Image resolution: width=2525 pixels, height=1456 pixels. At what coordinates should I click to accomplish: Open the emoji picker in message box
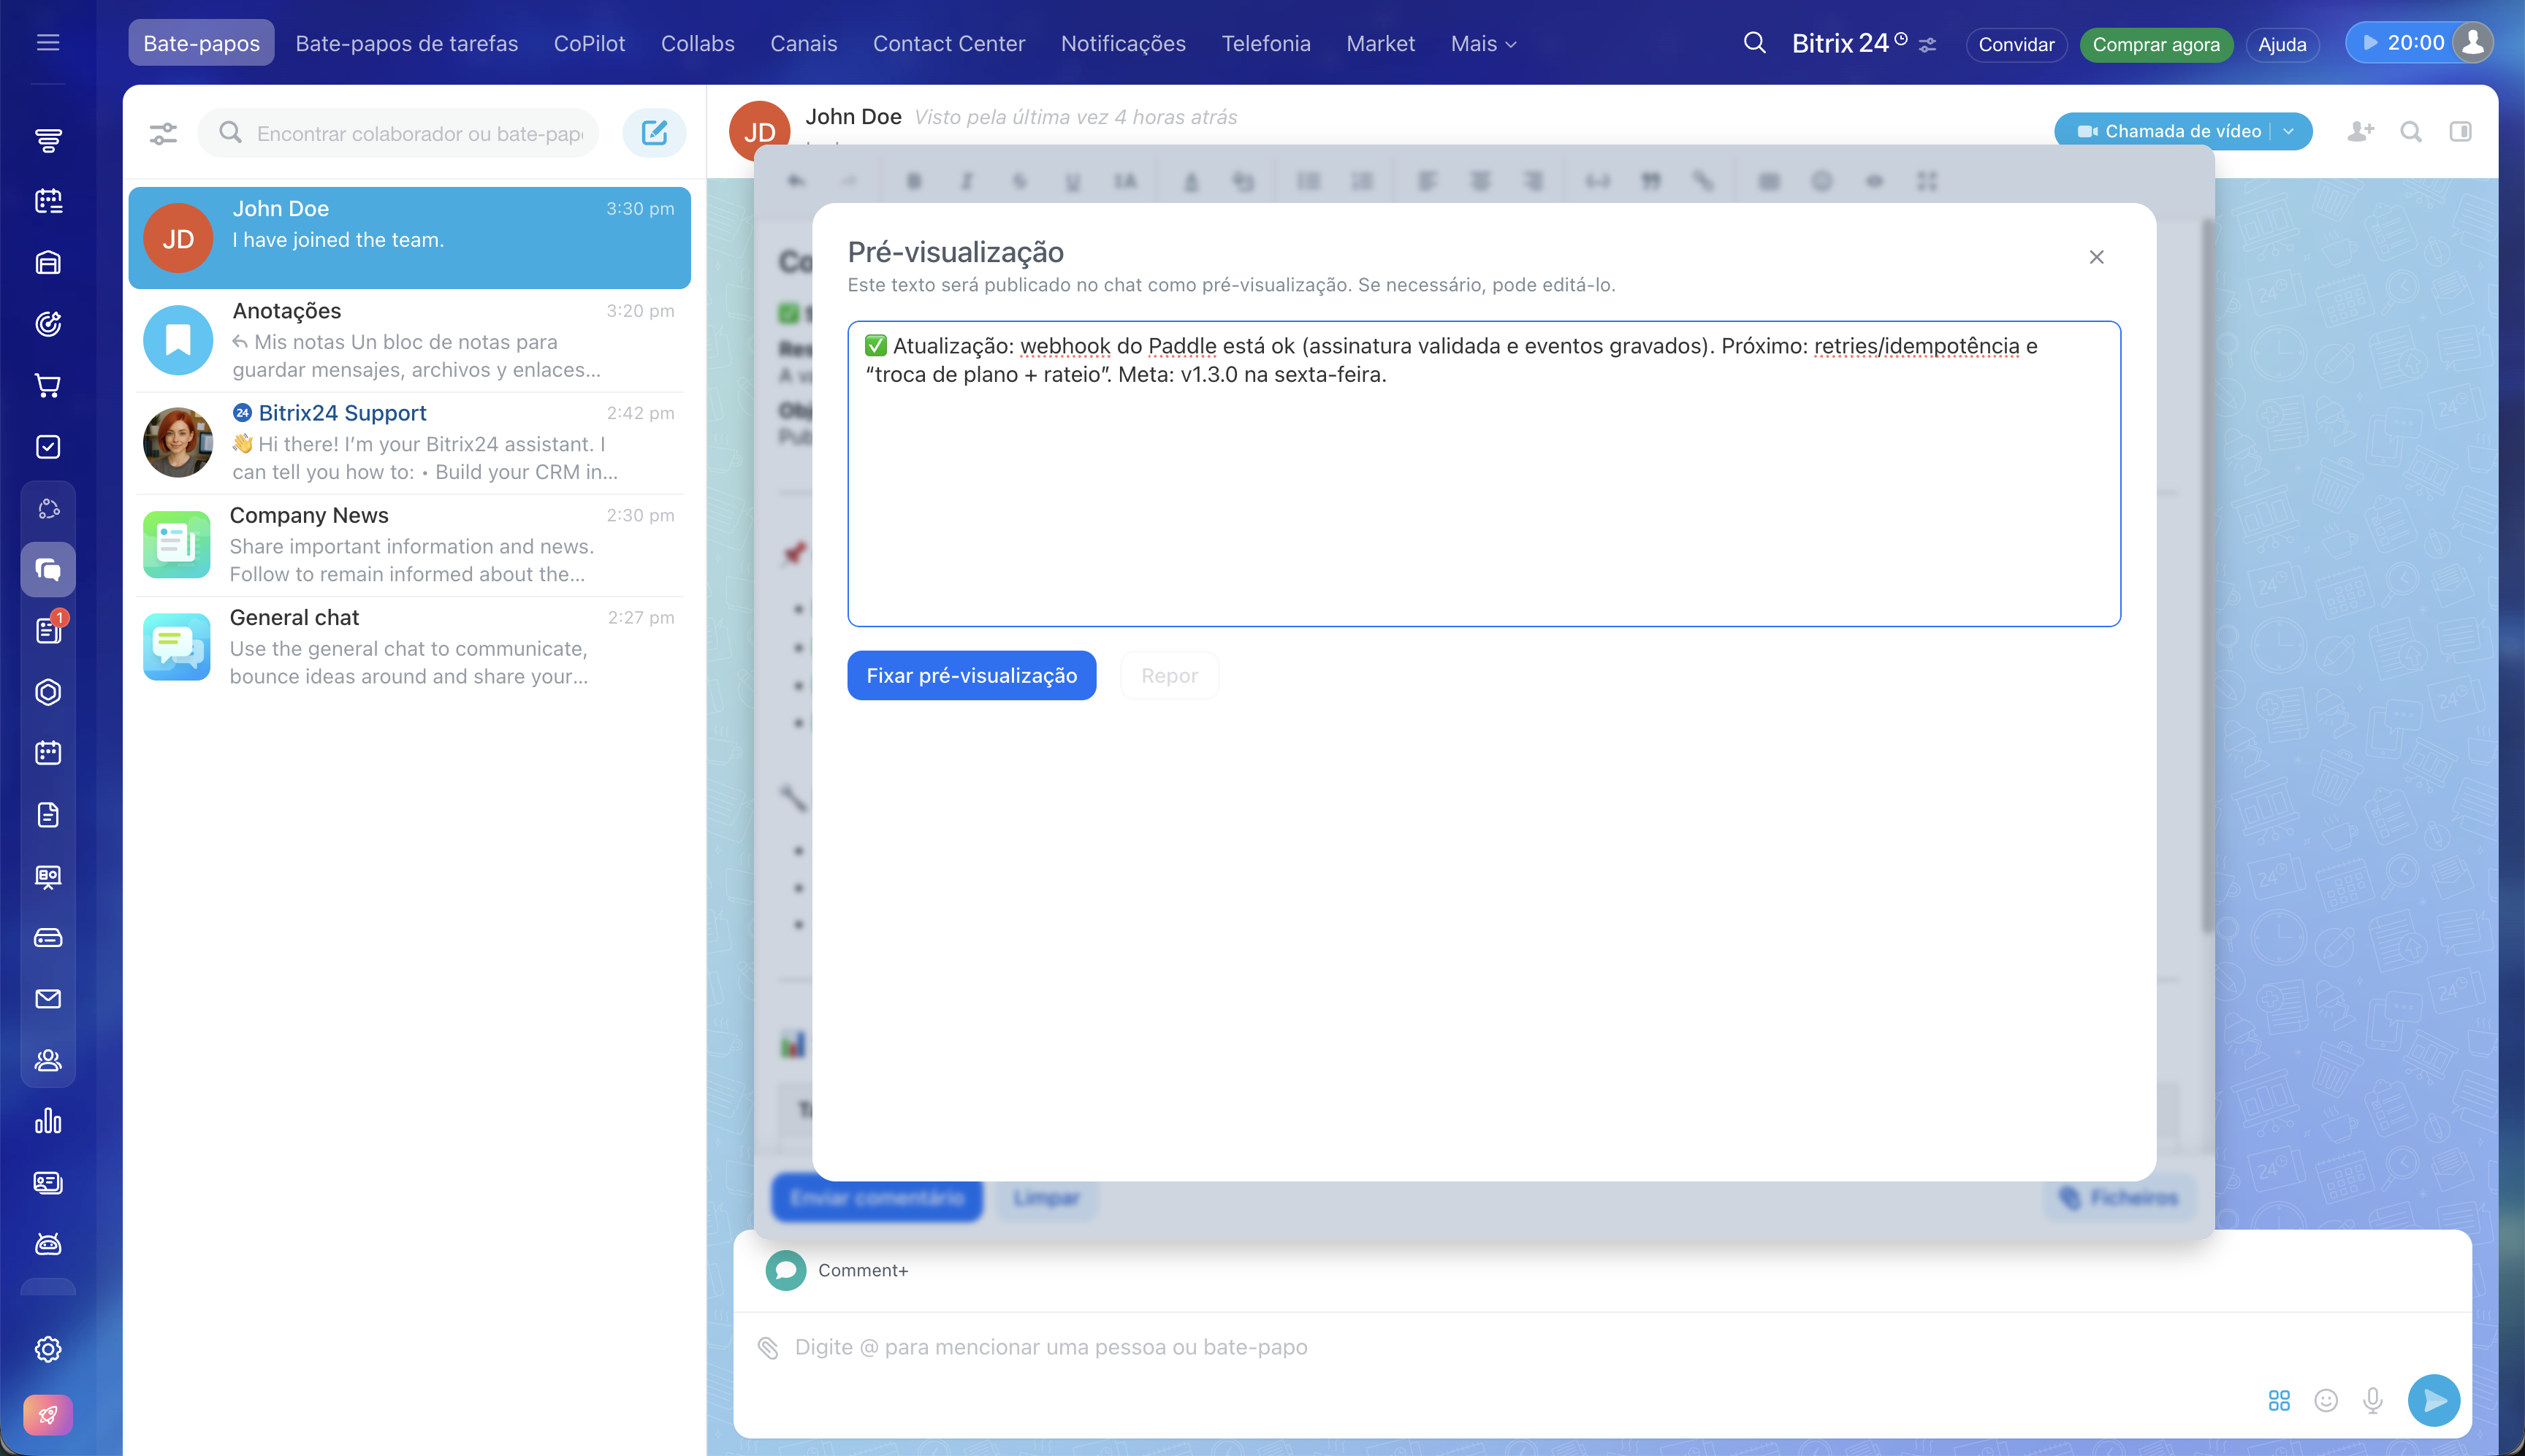point(2326,1400)
